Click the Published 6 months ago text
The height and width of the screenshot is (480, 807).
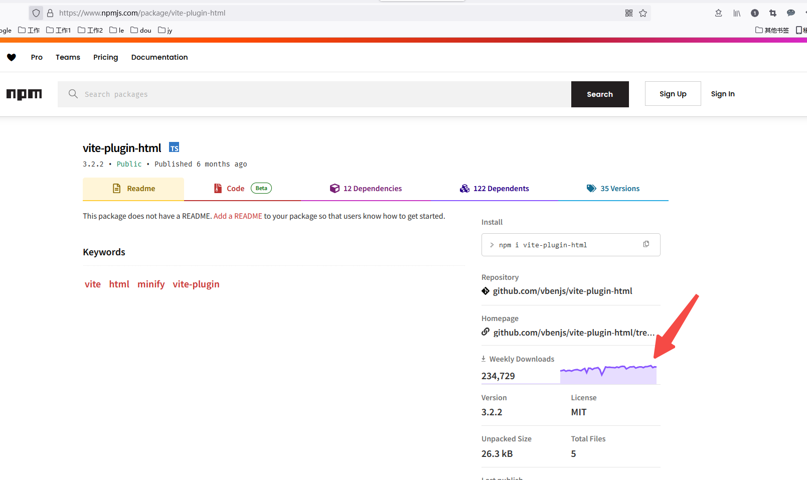(201, 164)
